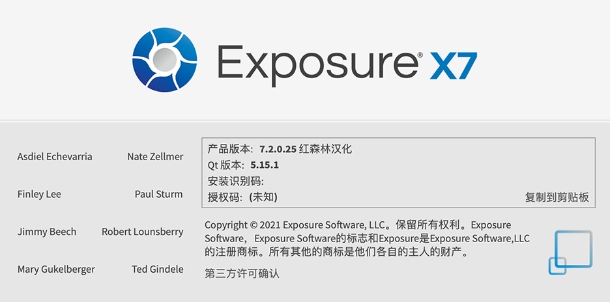Click the name Jimmy Beech

[x=47, y=232]
